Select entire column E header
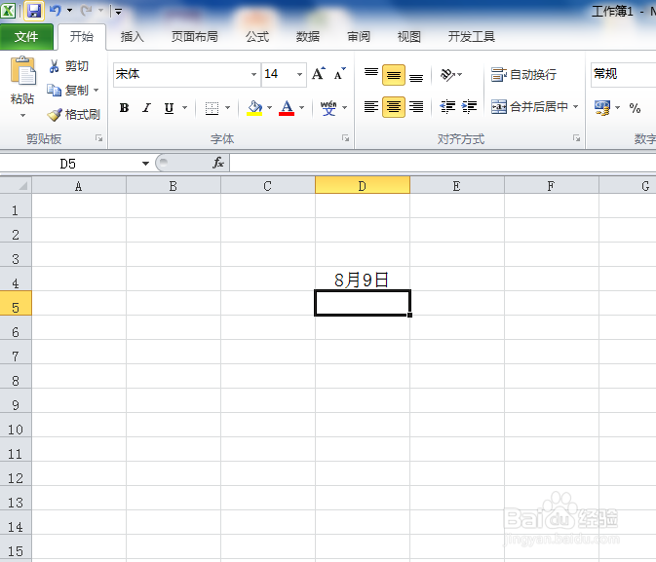Viewport: 656px width, 562px height. pos(457,186)
